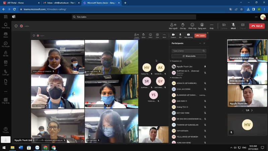This screenshot has width=268, height=151.
Task: Click Stop sharing in shared toolbar
Action: (188, 36)
